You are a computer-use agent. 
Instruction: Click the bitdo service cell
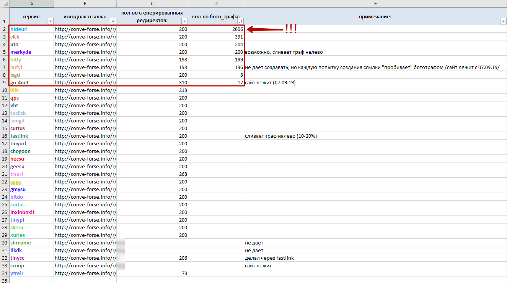click(31, 197)
